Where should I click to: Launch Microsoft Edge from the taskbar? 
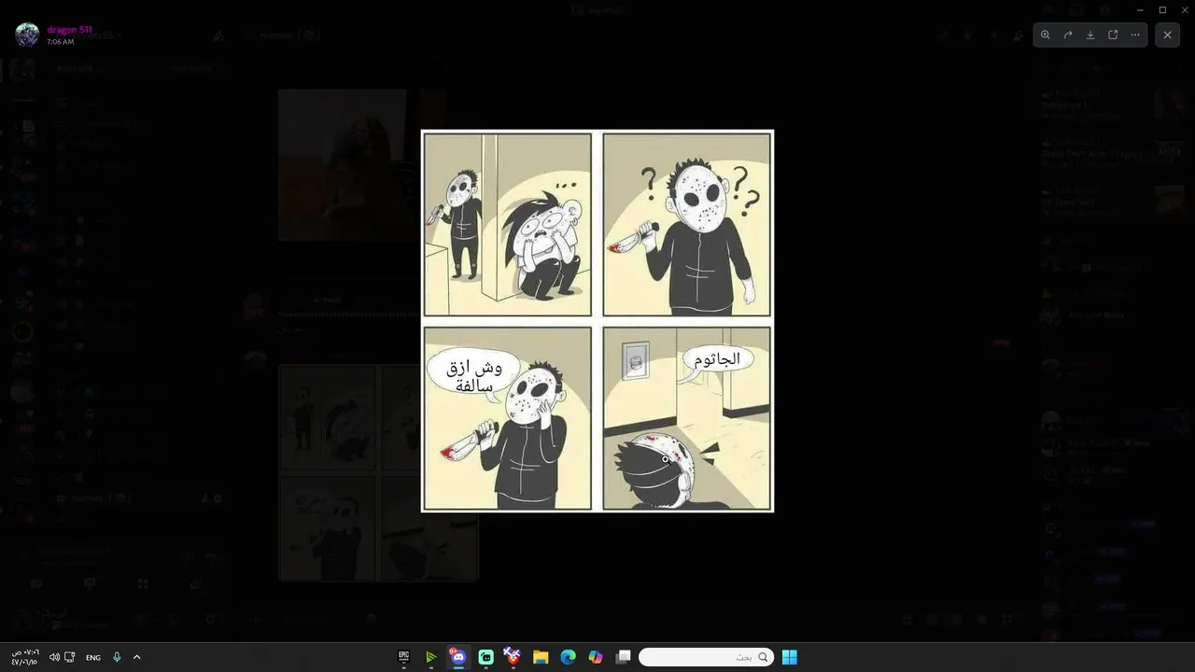(x=568, y=657)
